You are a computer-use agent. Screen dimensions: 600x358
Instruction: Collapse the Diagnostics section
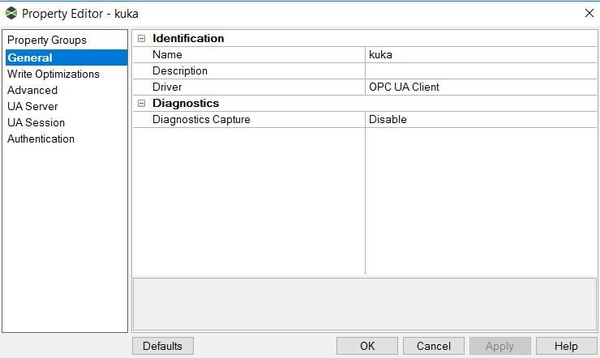tap(142, 103)
